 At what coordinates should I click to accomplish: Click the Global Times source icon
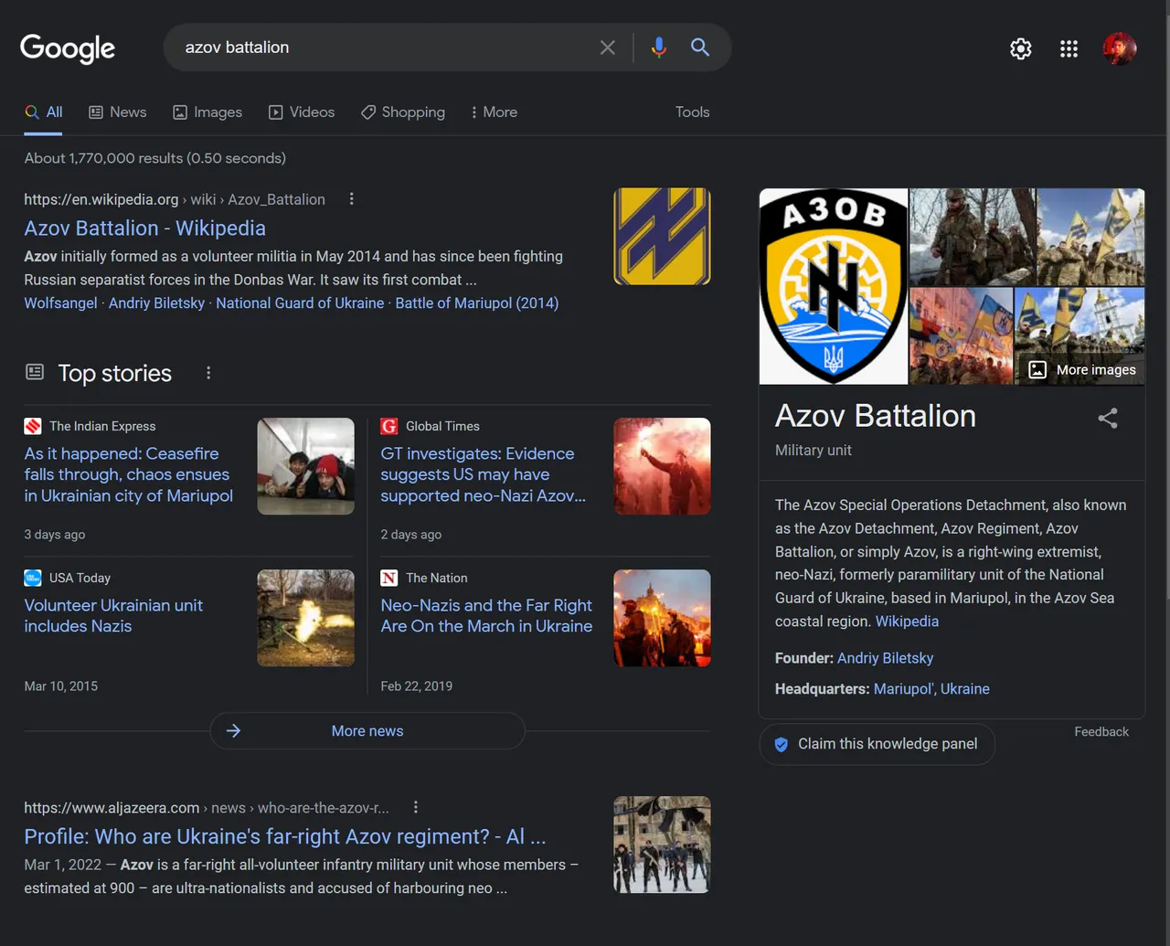tap(389, 426)
